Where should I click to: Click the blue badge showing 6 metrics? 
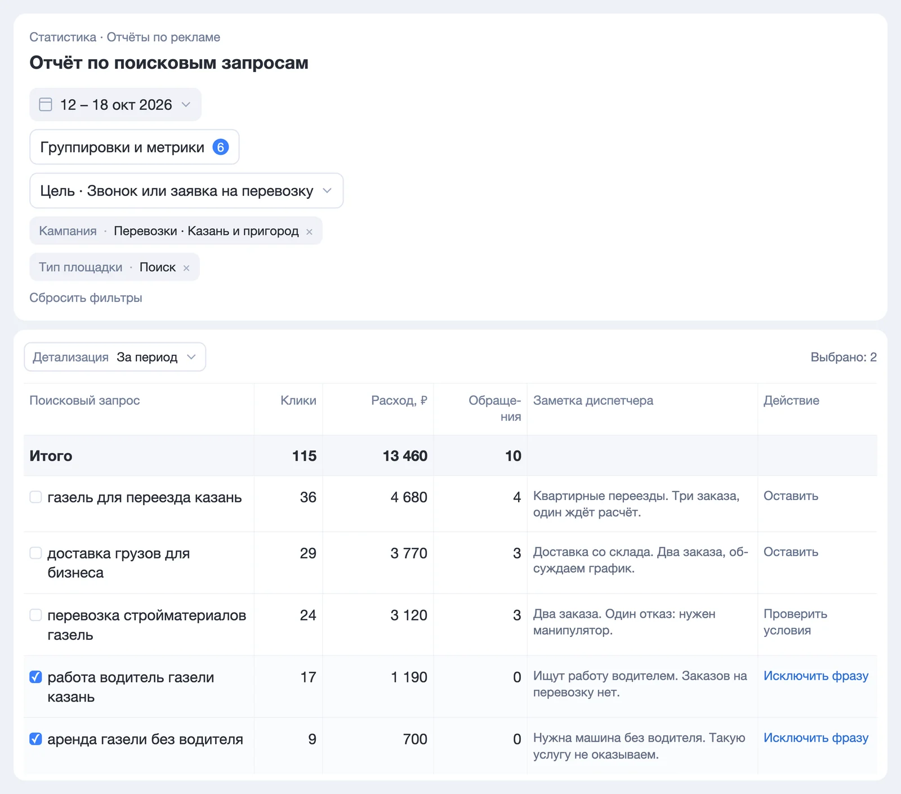220,147
